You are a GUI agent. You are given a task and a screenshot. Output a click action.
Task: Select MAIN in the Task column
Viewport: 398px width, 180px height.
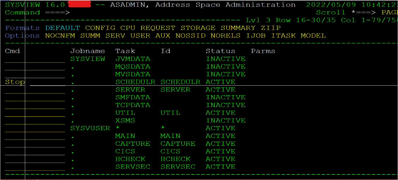click(125, 136)
